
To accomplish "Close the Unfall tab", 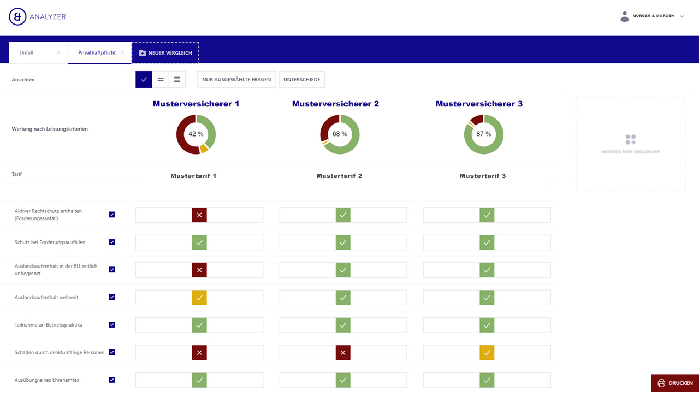I will pyautogui.click(x=58, y=53).
